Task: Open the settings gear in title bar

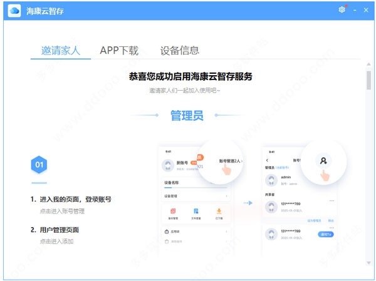Action: click(x=342, y=9)
